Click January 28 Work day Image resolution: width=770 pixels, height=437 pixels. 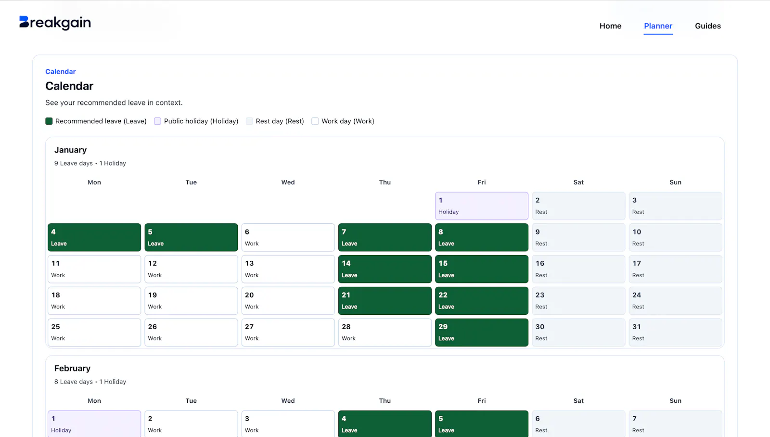pos(385,332)
